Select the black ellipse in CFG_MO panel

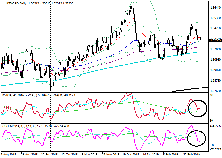196,138
